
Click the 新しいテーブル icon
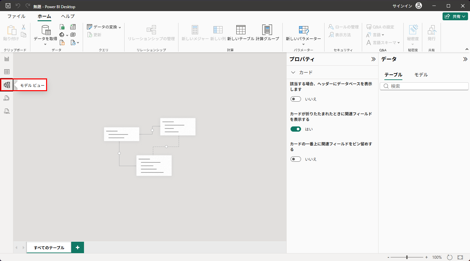(241, 30)
